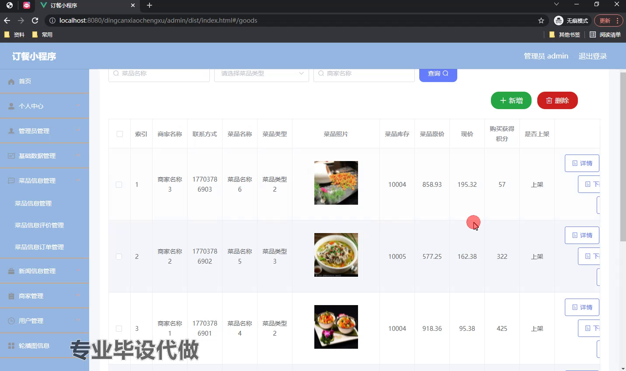The height and width of the screenshot is (371, 626).
Task: Toggle the select-all checkbox in the table header
Action: click(x=120, y=134)
